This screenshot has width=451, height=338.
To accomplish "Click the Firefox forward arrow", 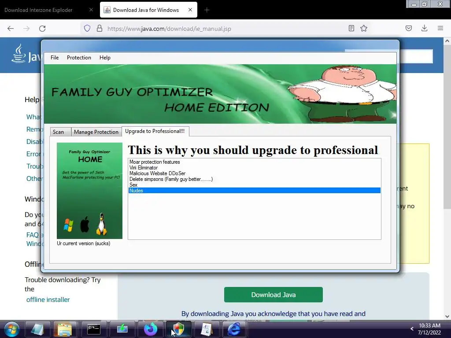I will coord(26,28).
